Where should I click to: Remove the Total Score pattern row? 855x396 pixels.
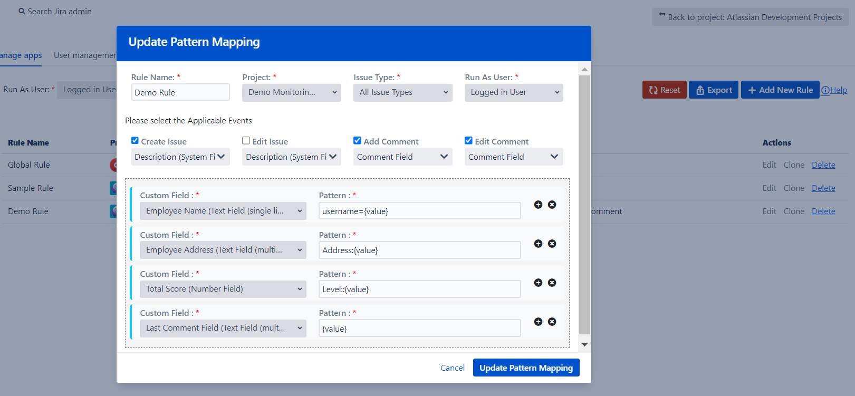(552, 283)
